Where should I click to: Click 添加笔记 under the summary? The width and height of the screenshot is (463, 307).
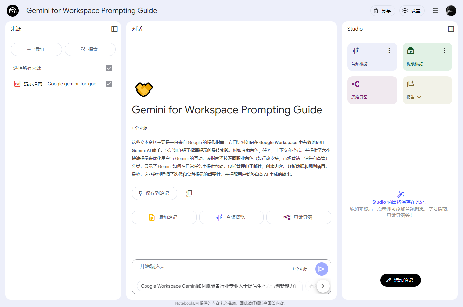pos(164,217)
